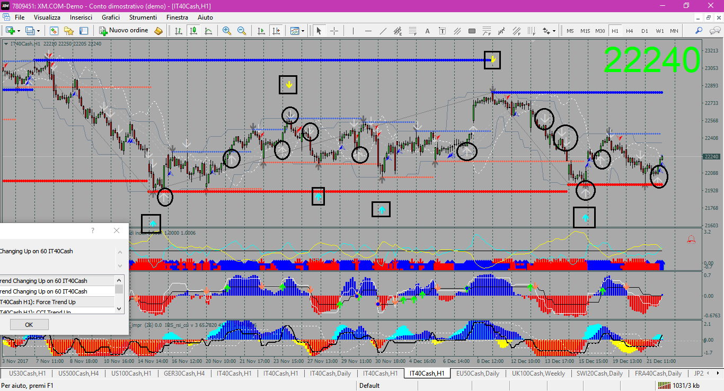This screenshot has height=391, width=724.
Task: Click the alert list scrollbar thumb
Action: click(x=119, y=289)
